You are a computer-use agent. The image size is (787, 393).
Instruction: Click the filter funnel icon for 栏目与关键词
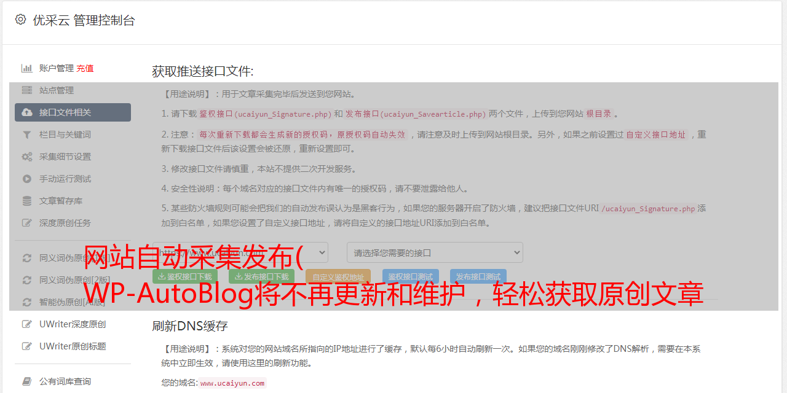(27, 134)
